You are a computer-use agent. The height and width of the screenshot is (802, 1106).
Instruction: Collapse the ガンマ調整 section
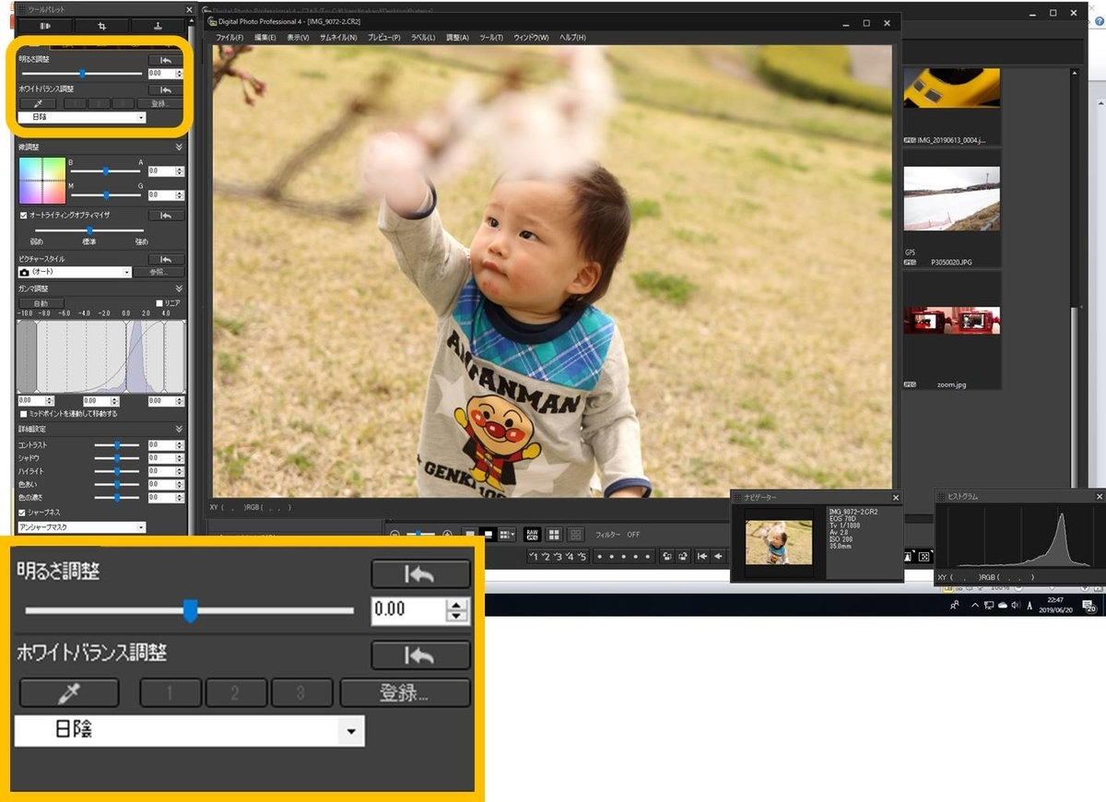pyautogui.click(x=179, y=289)
